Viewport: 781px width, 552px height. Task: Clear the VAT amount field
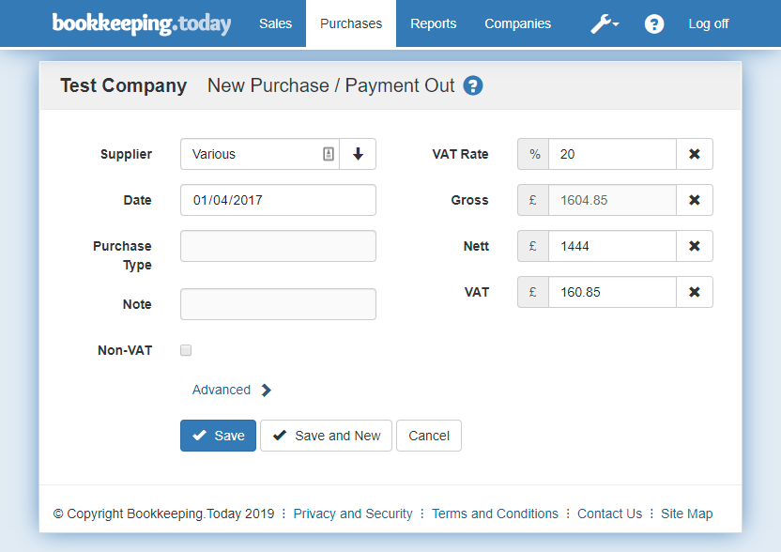[694, 292]
